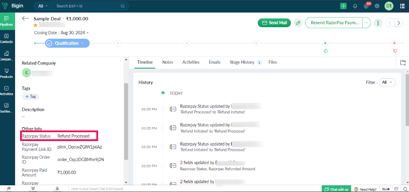The image size is (409, 192).
Task: Click the Bigin logo icon
Action: [x=5, y=6]
